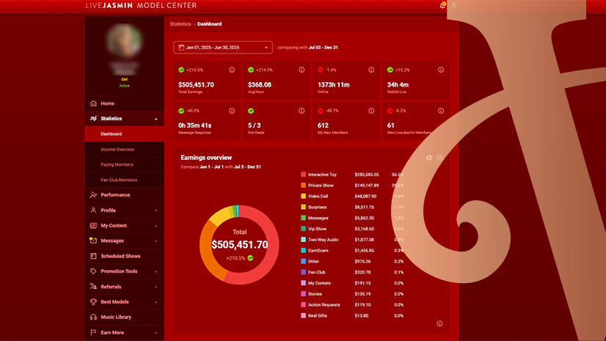Click the Private Show orange legend swatch
Screen dimensions: 606x341
pos(304,186)
